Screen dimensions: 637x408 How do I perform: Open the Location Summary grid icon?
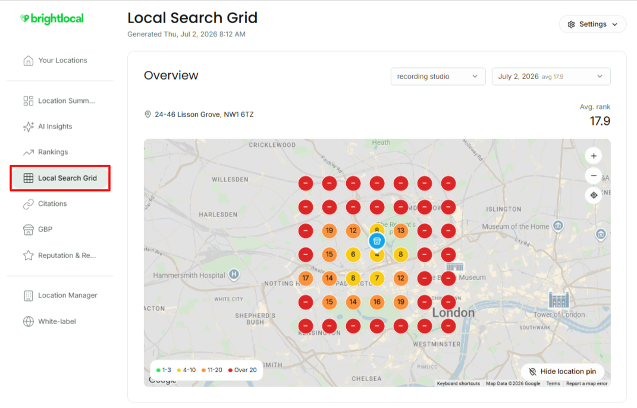(28, 101)
